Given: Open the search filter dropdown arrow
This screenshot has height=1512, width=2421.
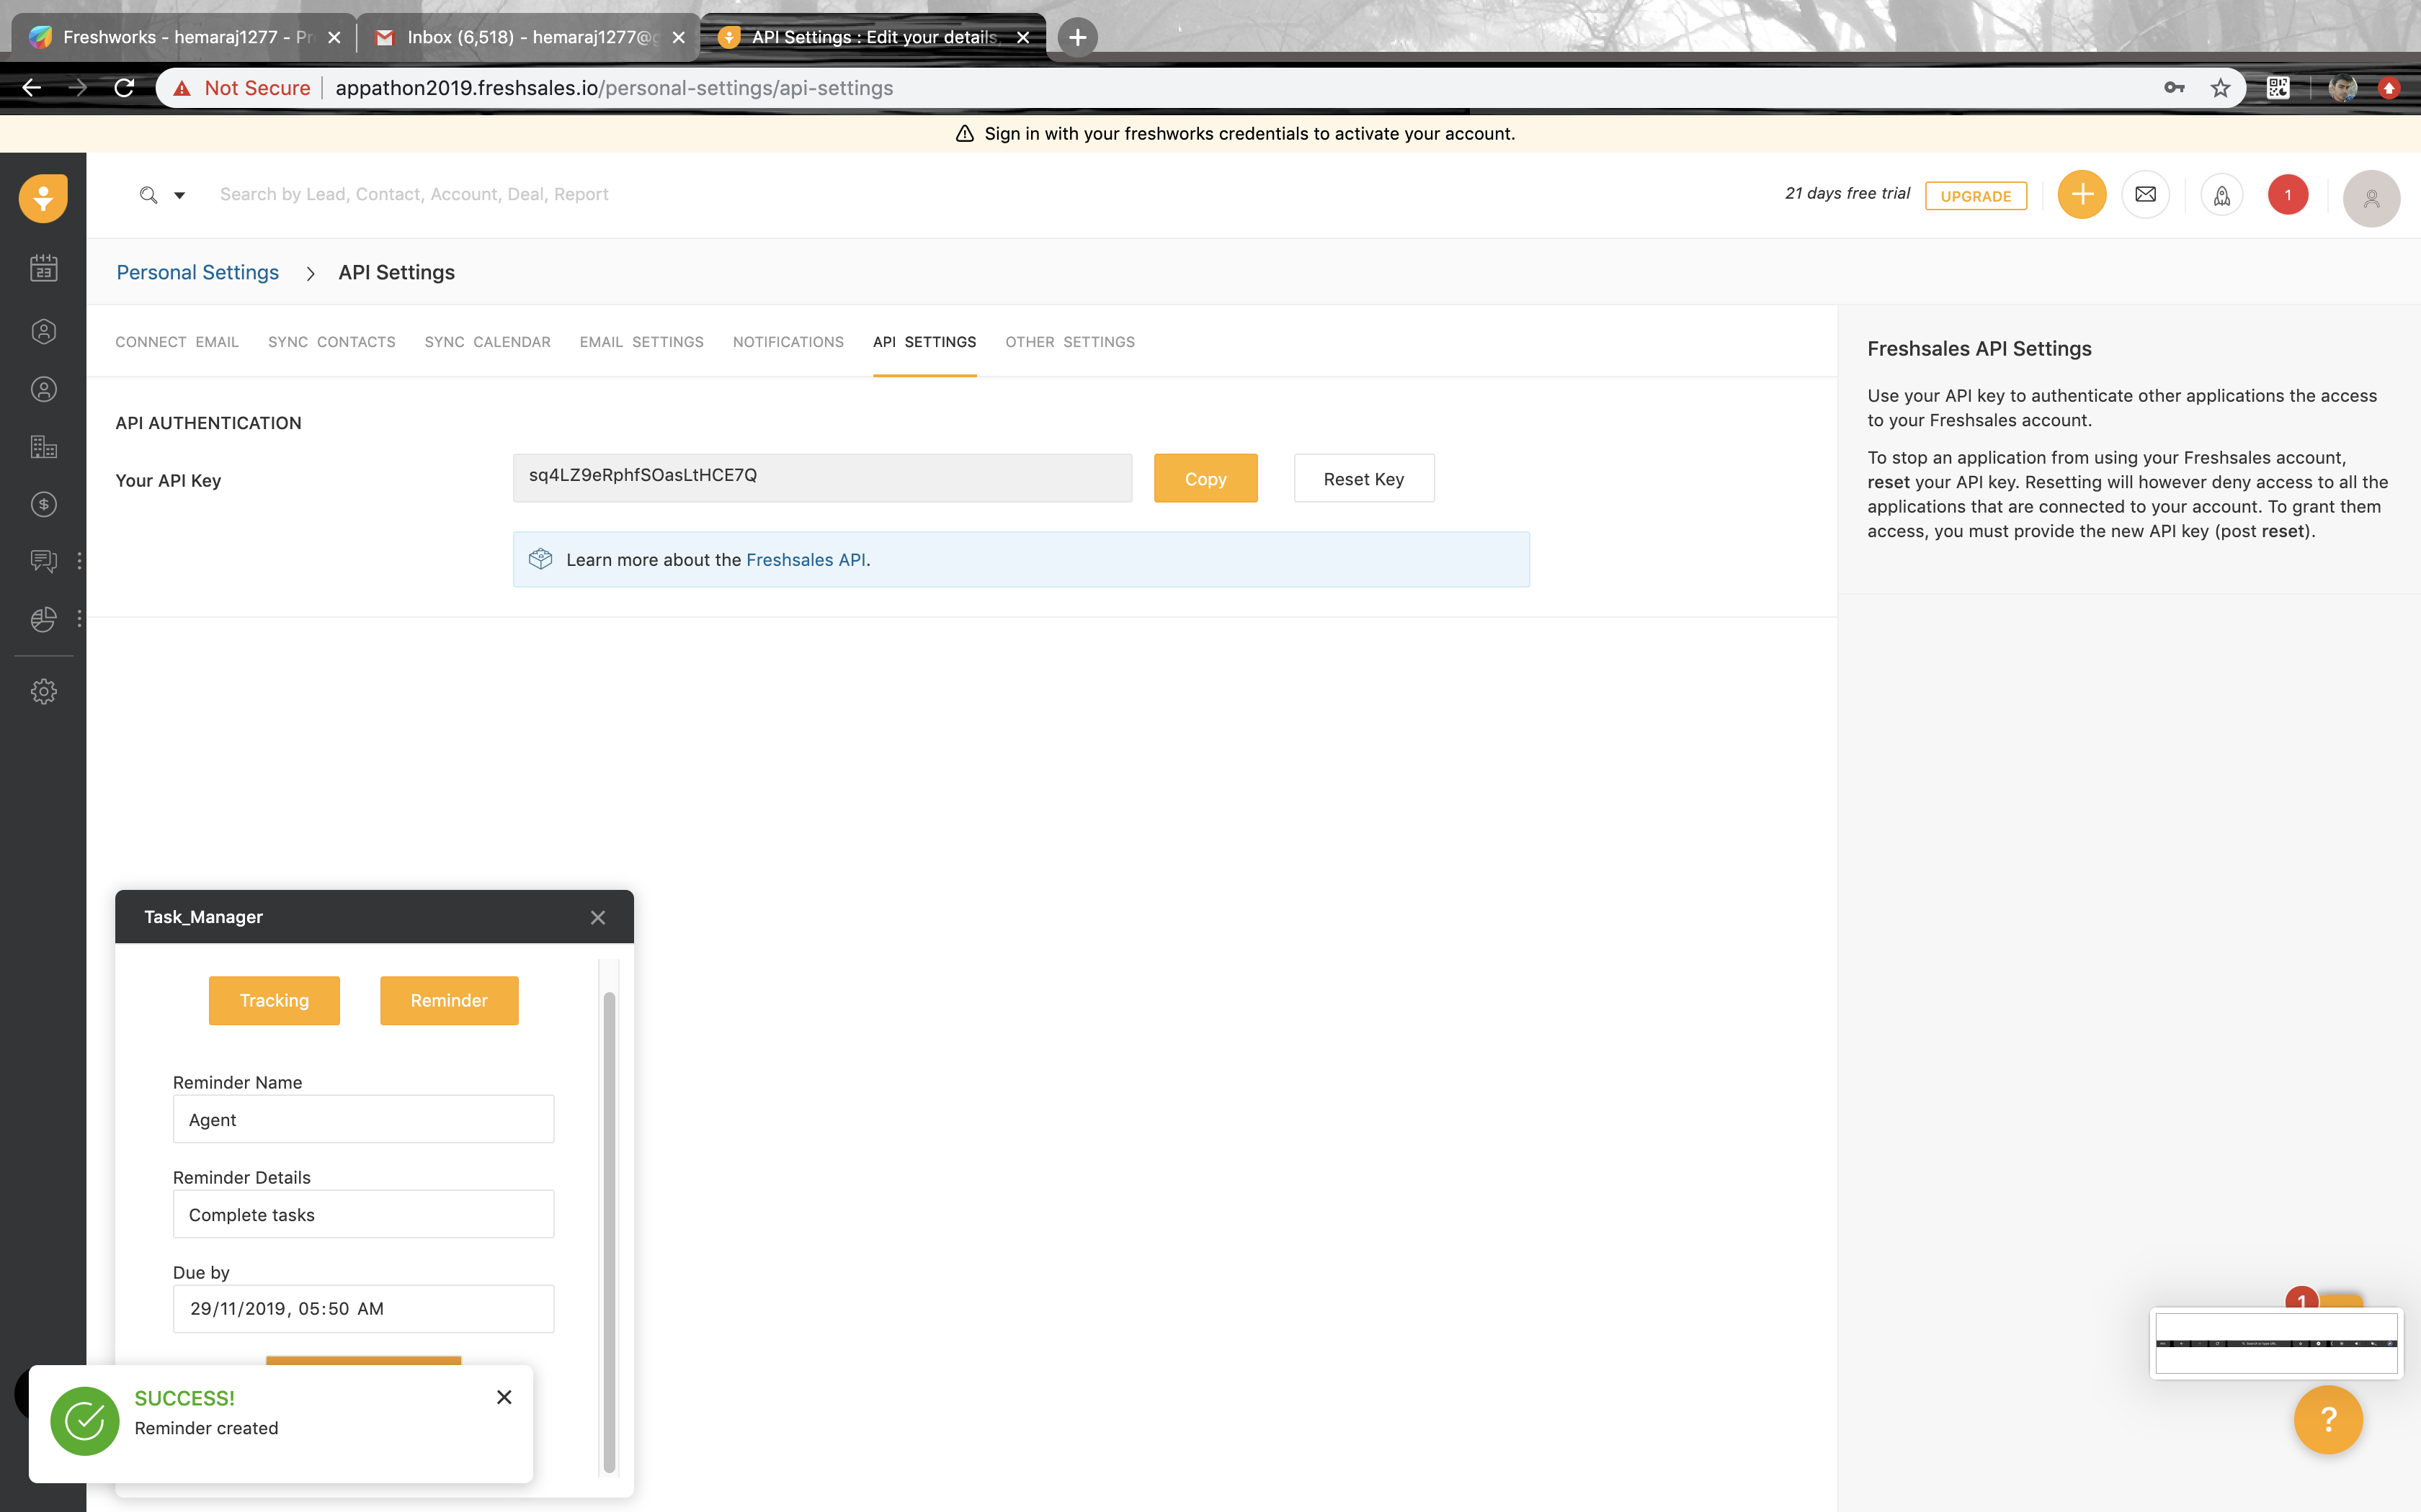Looking at the screenshot, I should (179, 194).
